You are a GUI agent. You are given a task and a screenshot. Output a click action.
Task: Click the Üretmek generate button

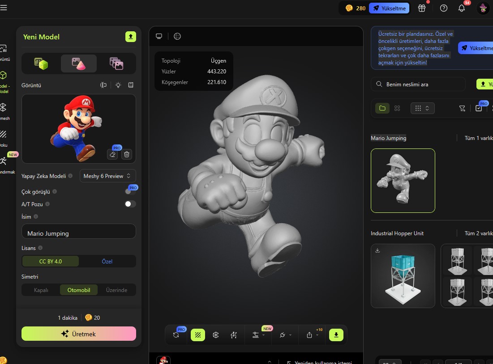coord(79,334)
